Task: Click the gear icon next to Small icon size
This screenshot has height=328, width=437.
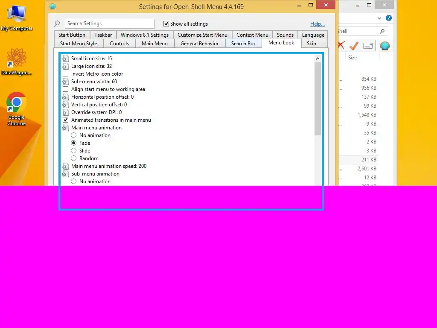Action: click(65, 59)
